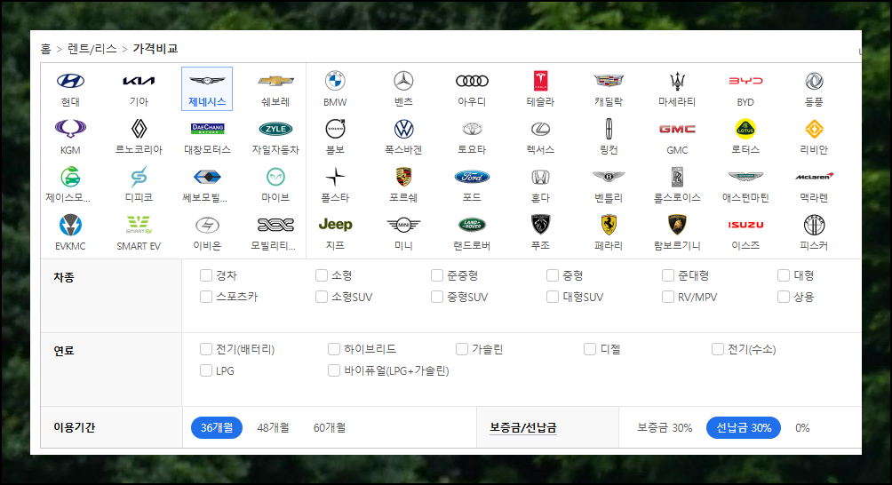This screenshot has width=892, height=485.
Task: Select the 보증금 30% option
Action: coord(665,427)
